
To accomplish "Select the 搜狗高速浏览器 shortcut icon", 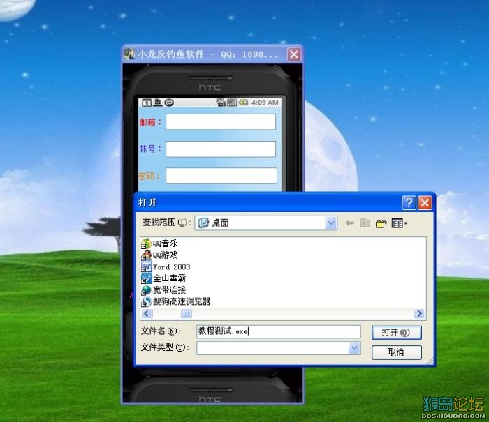I will pyautogui.click(x=146, y=301).
